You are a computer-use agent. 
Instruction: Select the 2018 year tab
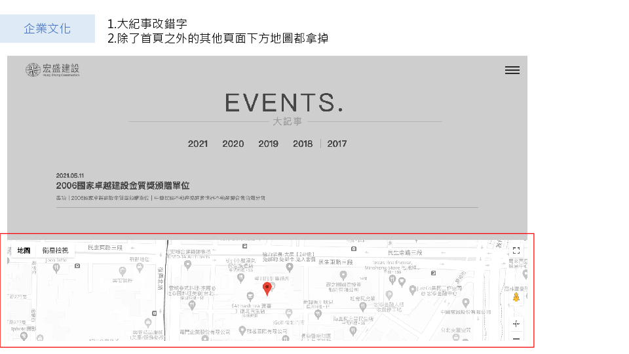[303, 144]
